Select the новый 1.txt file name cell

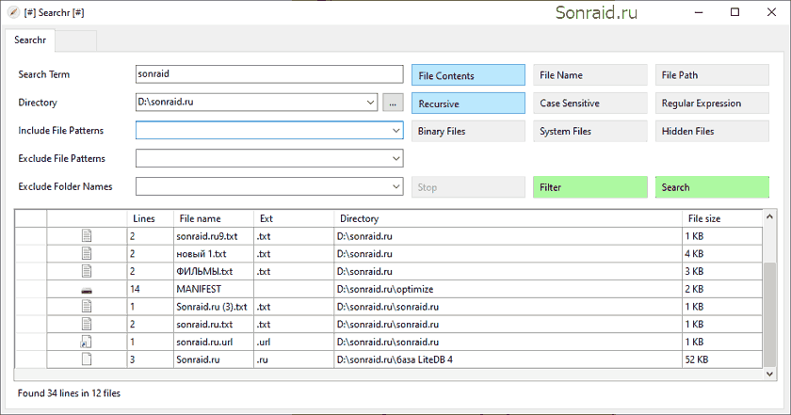(x=214, y=254)
